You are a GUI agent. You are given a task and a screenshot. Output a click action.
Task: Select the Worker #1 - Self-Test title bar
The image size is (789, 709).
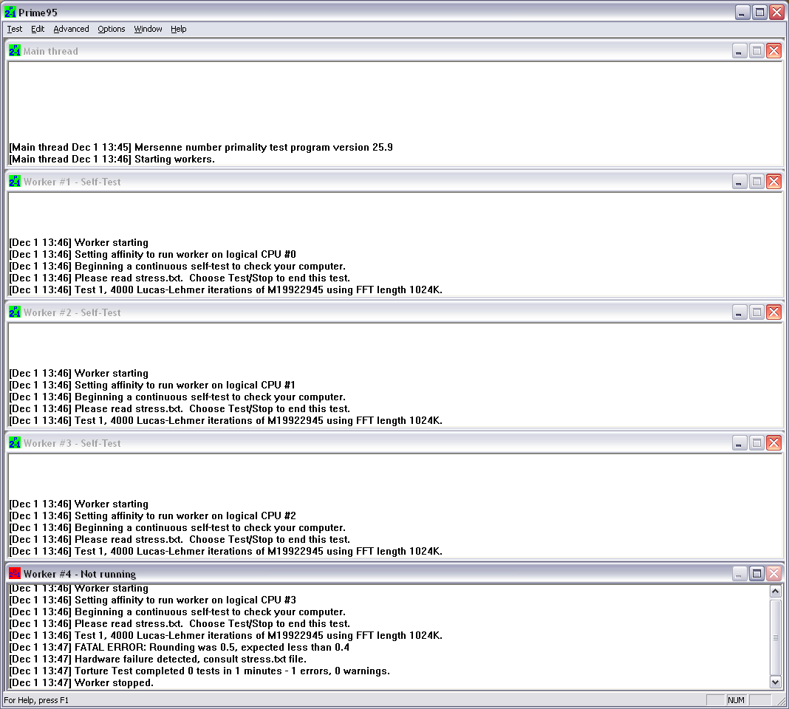(x=394, y=182)
